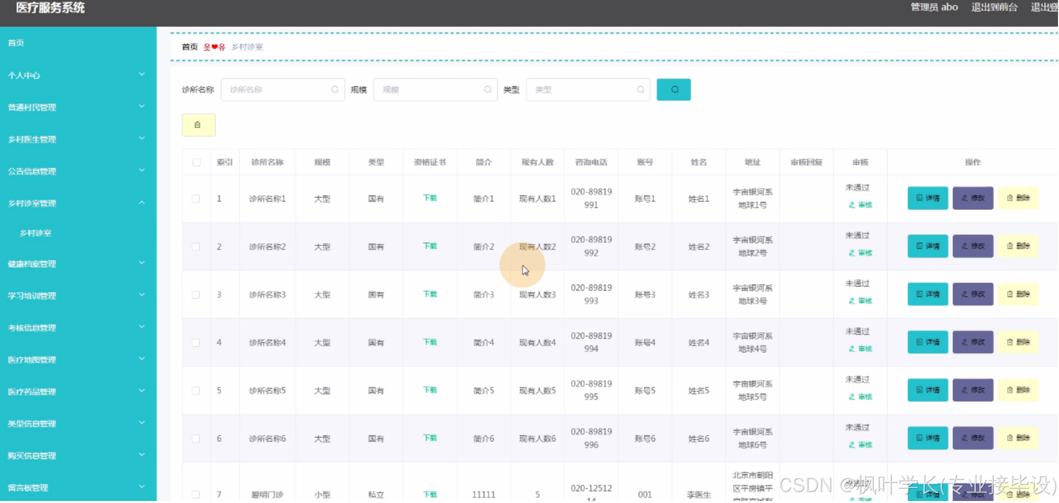This screenshot has width=1059, height=503.
Task: Click 审核 link for row 诊所名称6
Action: (x=860, y=445)
